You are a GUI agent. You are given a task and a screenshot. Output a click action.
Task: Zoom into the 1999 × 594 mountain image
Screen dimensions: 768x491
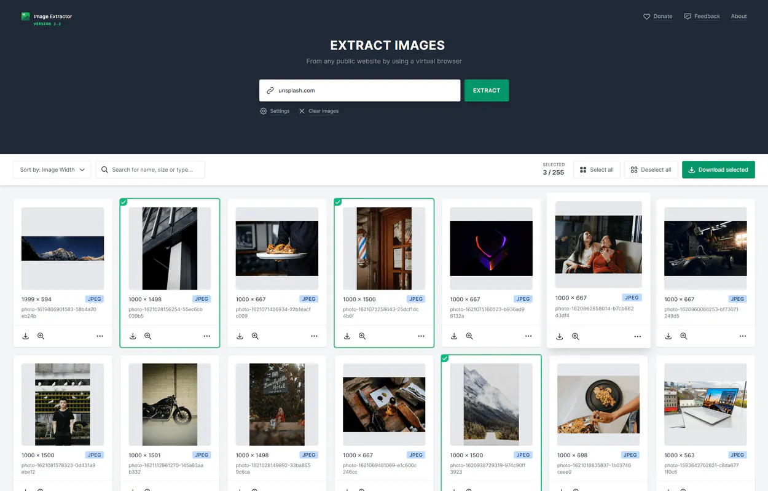coord(41,336)
